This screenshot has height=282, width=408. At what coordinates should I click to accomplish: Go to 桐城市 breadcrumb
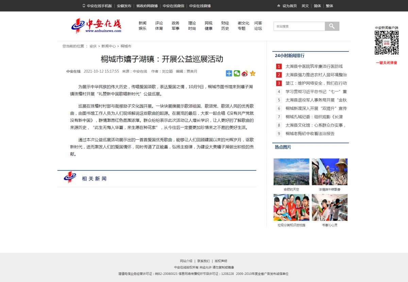(126, 46)
